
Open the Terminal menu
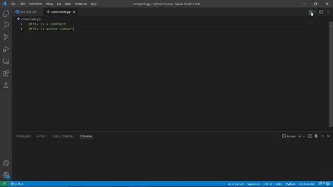click(x=81, y=4)
